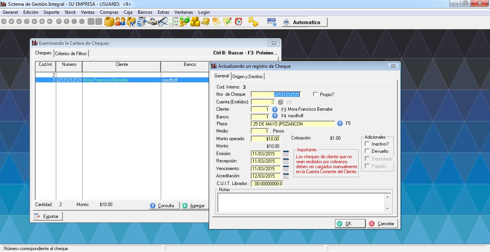Click the brown book toolbar icon
490x252 pixels.
point(206,22)
